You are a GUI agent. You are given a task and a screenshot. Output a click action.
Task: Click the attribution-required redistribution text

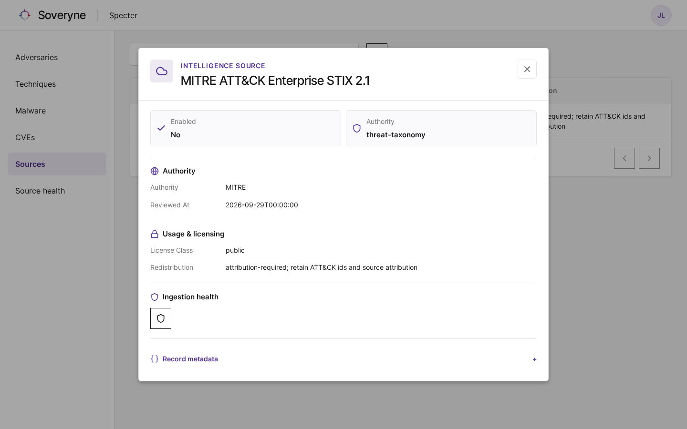[x=322, y=267]
